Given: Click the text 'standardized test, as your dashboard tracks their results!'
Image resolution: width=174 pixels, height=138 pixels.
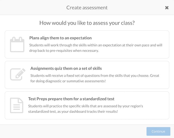Looking at the screenshot, I should [x=73, y=112].
